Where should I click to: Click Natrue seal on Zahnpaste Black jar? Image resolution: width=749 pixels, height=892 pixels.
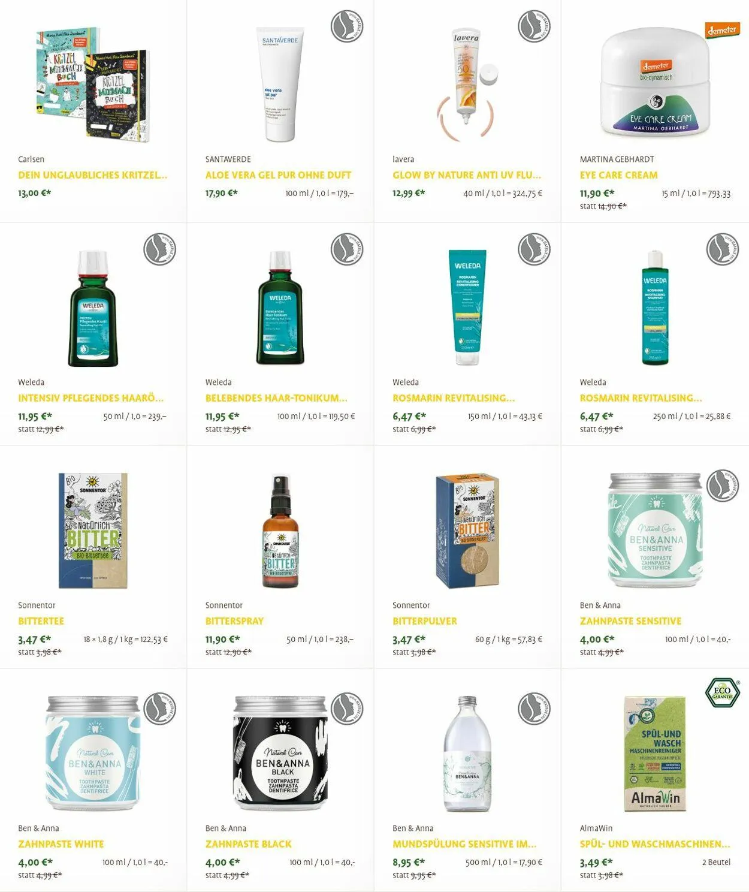[347, 709]
